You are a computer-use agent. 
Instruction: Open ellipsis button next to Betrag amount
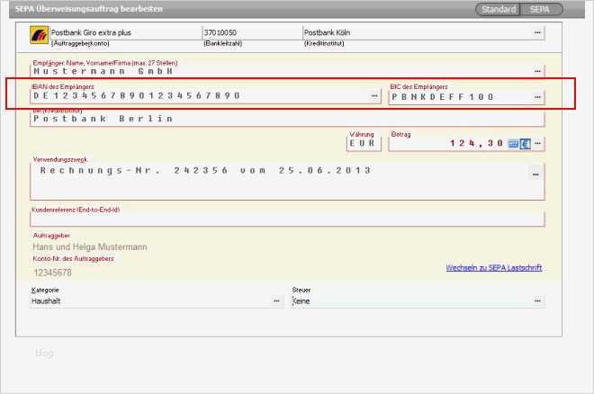point(537,143)
